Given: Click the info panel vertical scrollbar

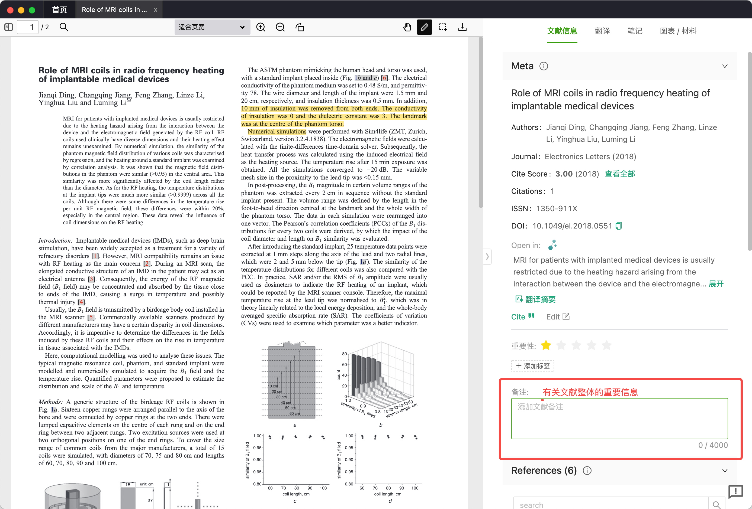Looking at the screenshot, I should click(749, 151).
